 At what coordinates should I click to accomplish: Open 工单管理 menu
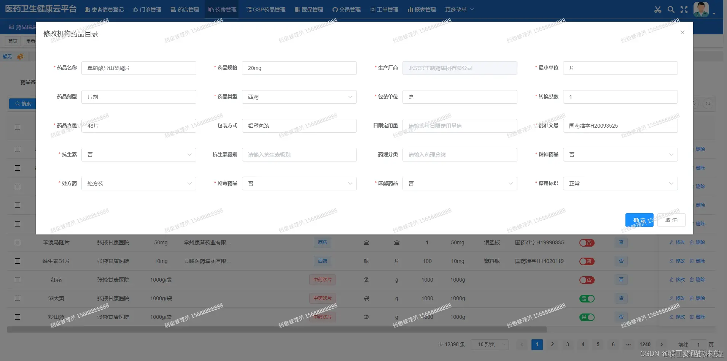point(385,9)
